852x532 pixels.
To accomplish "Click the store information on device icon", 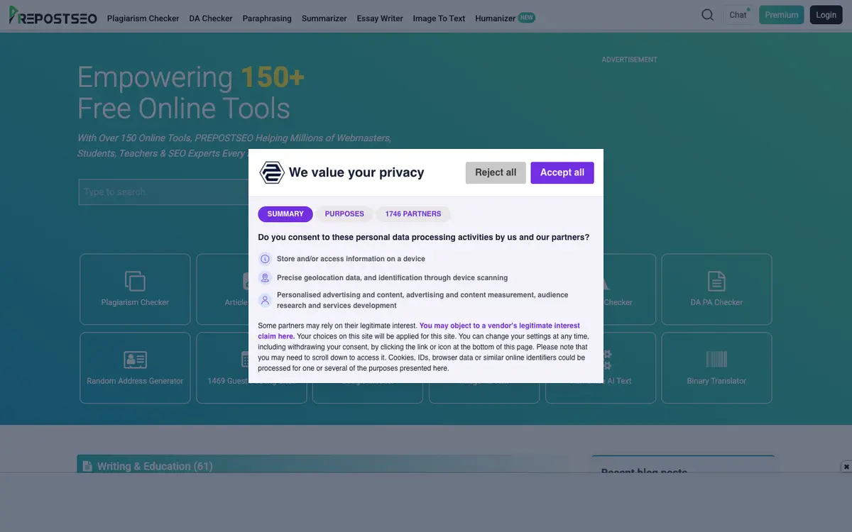I will tap(265, 259).
